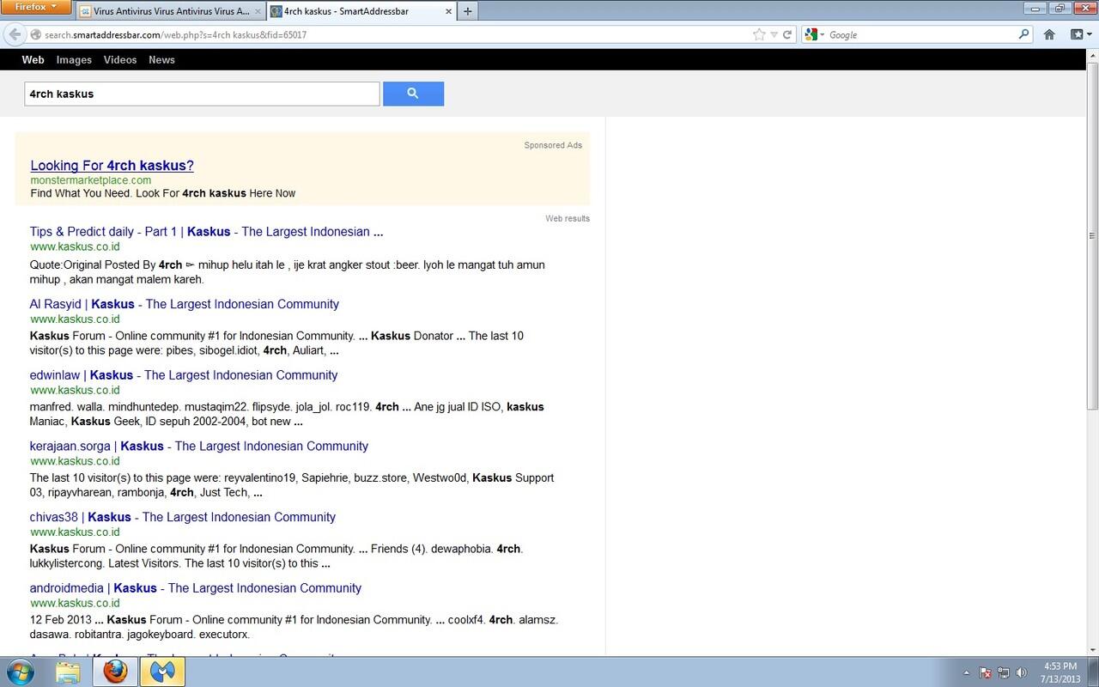
Task: Open the Windows Start button
Action: 19,672
